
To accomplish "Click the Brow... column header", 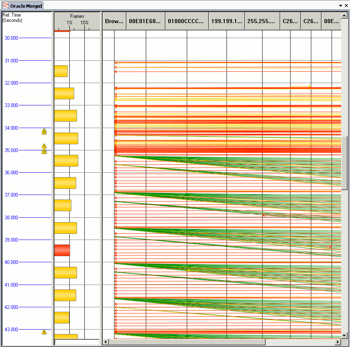I will (114, 21).
